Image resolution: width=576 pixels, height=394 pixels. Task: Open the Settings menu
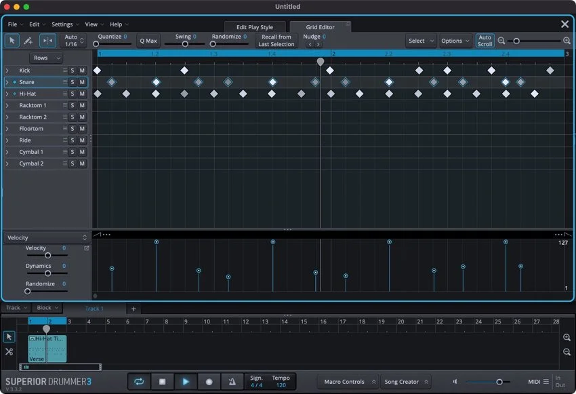tap(65, 24)
